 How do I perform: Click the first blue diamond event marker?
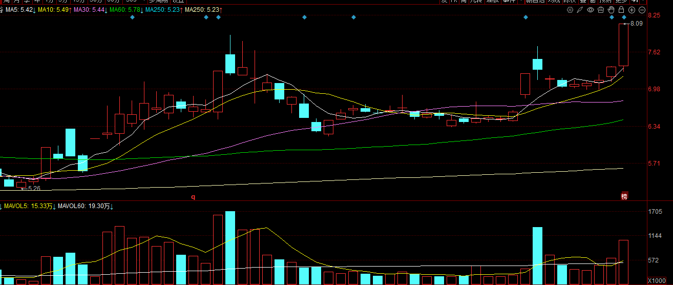132,17
